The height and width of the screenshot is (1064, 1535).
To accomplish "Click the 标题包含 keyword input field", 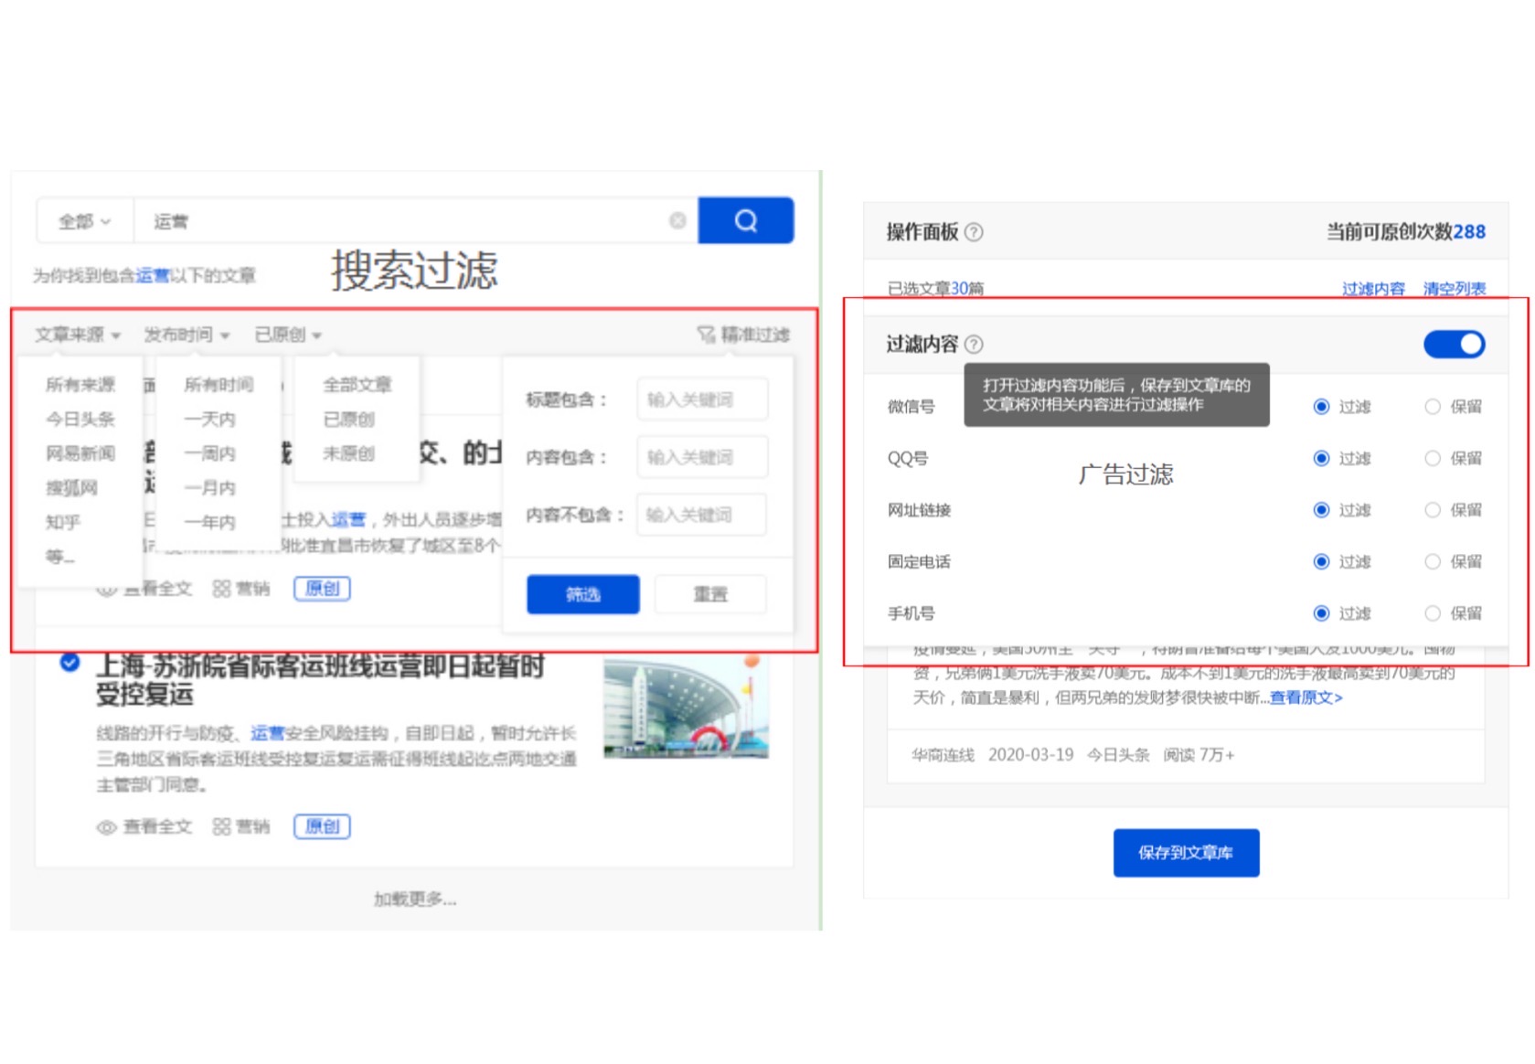I will pos(701,399).
